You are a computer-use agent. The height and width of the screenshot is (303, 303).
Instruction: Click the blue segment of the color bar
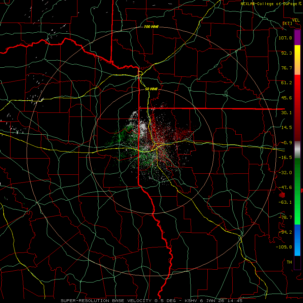(x=297, y=240)
